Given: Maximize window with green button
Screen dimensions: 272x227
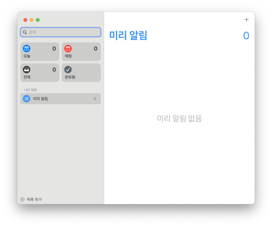Looking at the screenshot, I should (x=38, y=20).
